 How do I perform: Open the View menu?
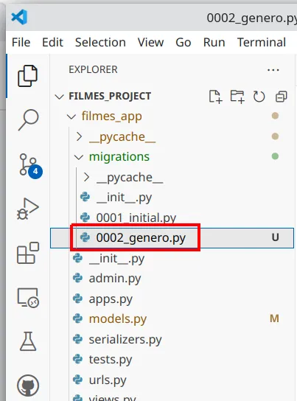150,42
